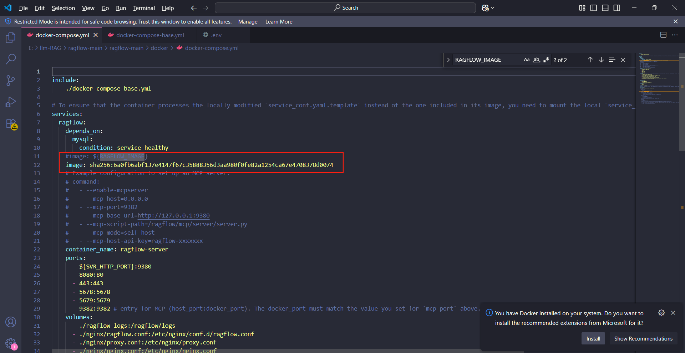Click inside the Find input containing RAGFLOW_IMAGE
This screenshot has width=685, height=353.
[x=485, y=60]
